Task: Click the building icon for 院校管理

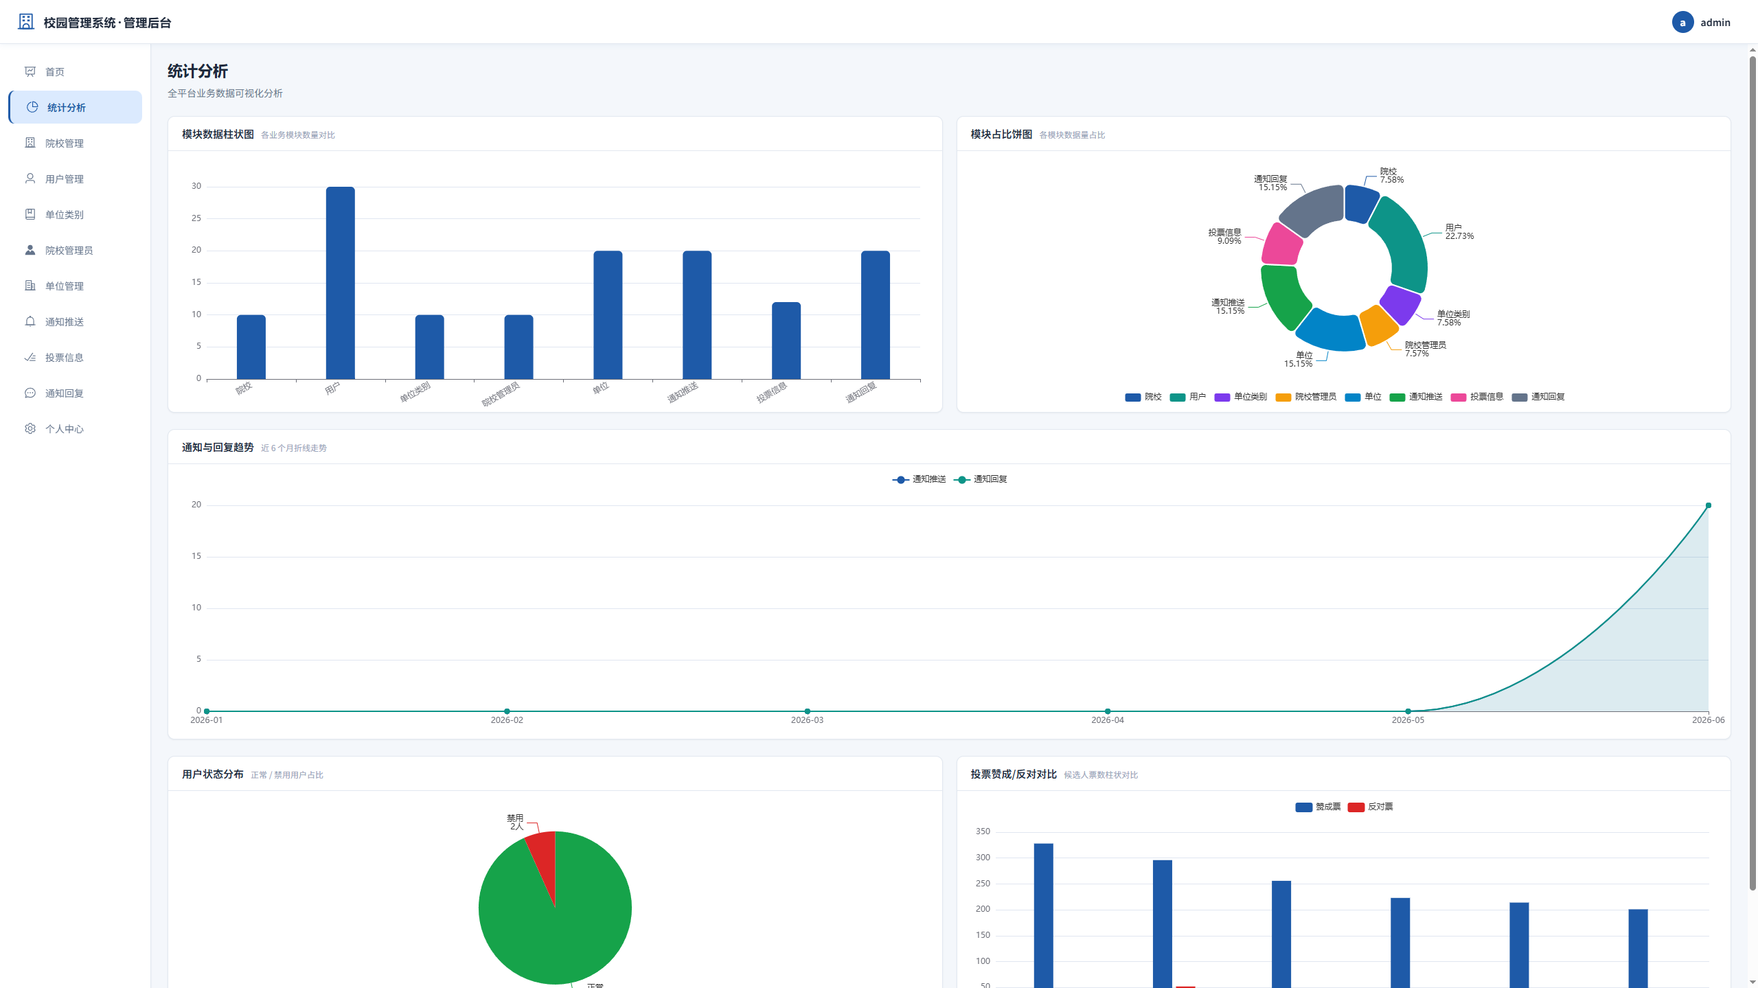Action: tap(30, 143)
